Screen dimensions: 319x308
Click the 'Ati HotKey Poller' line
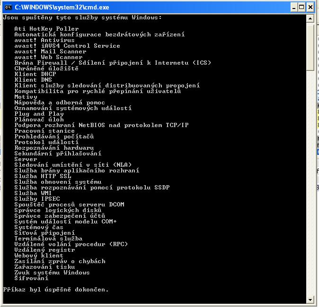46,29
